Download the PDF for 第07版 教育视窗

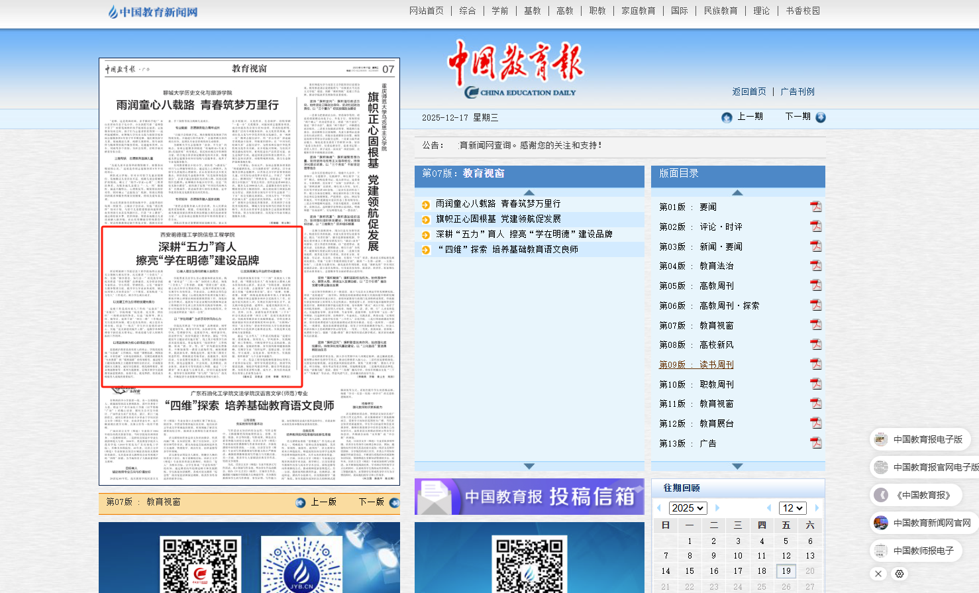(815, 325)
